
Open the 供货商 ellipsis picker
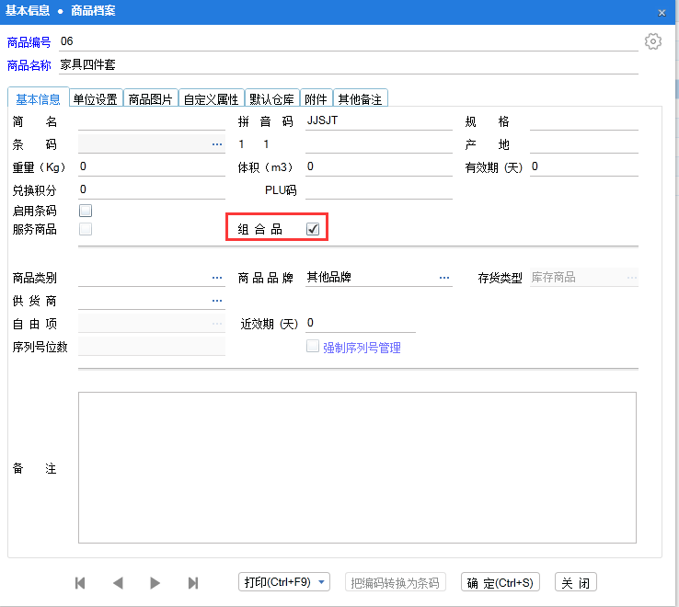pyautogui.click(x=217, y=301)
